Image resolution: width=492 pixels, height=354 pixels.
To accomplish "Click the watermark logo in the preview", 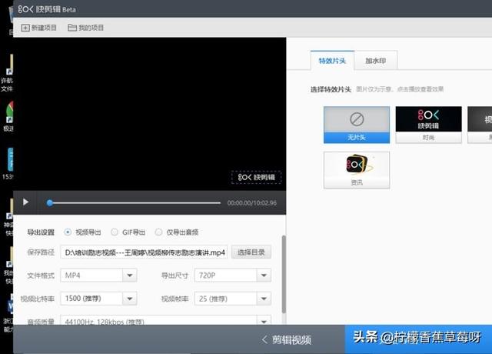I will tap(256, 177).
